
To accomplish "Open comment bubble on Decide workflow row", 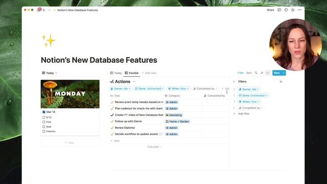I will pyautogui.click(x=160, y=134).
